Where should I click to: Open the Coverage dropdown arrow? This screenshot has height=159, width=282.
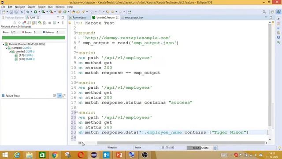(47, 12)
